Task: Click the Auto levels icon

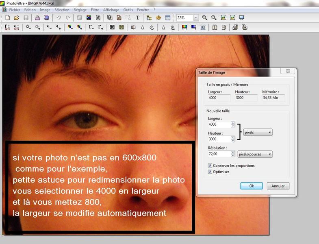Action: pos(7,27)
